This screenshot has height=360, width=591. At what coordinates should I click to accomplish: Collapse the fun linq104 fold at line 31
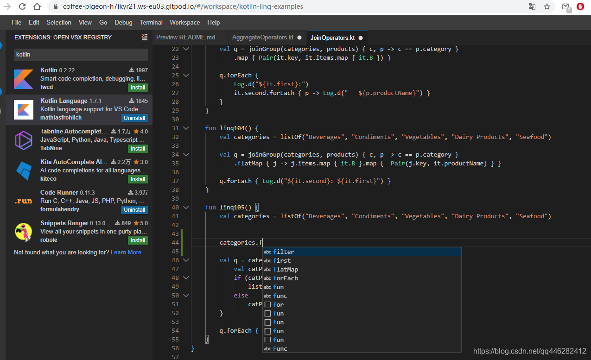(186, 128)
